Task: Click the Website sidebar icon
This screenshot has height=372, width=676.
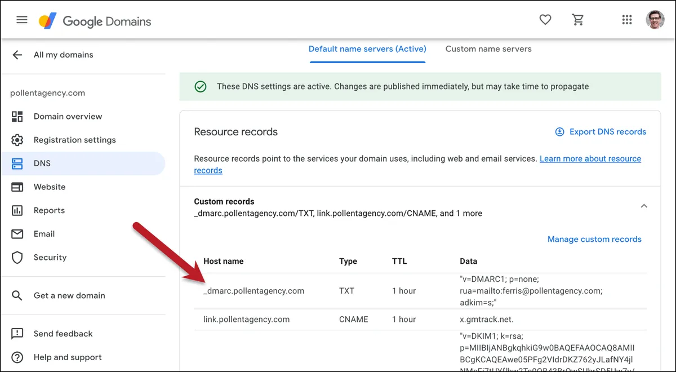Action: point(17,187)
